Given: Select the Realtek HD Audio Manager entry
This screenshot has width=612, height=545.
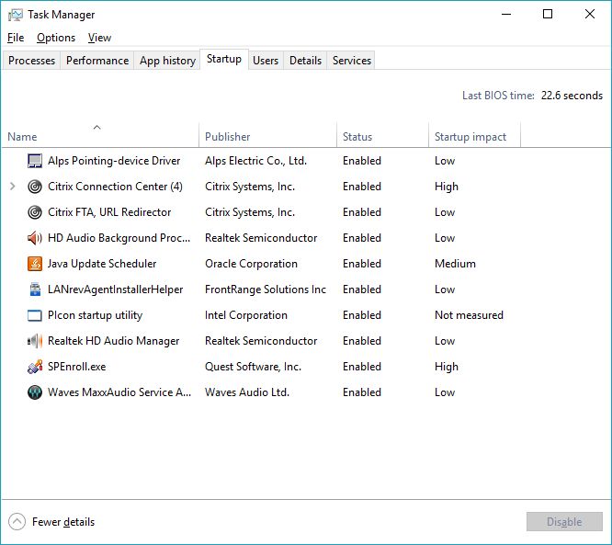Looking at the screenshot, I should click(114, 341).
